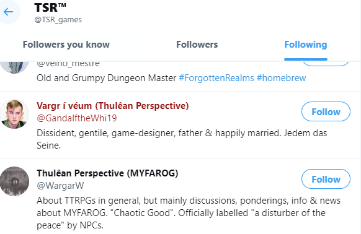This screenshot has height=234, width=361.
Task: Click the @GandalftheWhi19 handle
Action: [77, 118]
